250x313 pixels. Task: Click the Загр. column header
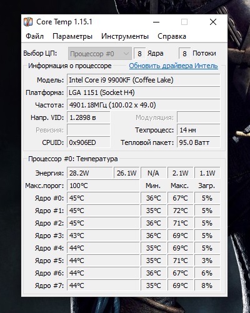point(206,186)
